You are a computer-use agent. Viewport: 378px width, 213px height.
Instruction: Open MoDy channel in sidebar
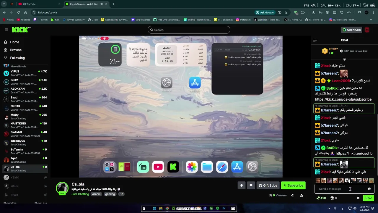pyautogui.click(x=25, y=117)
